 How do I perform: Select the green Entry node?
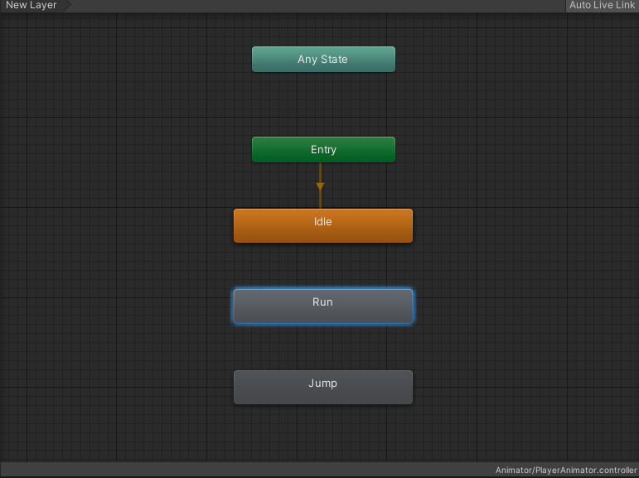(x=323, y=150)
